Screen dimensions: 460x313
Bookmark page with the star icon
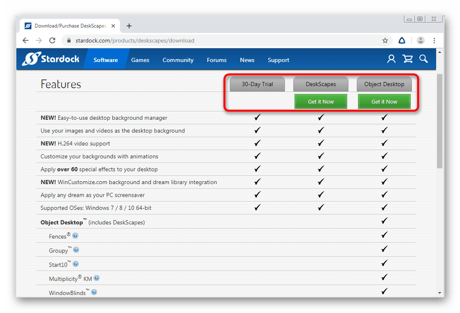[385, 41]
